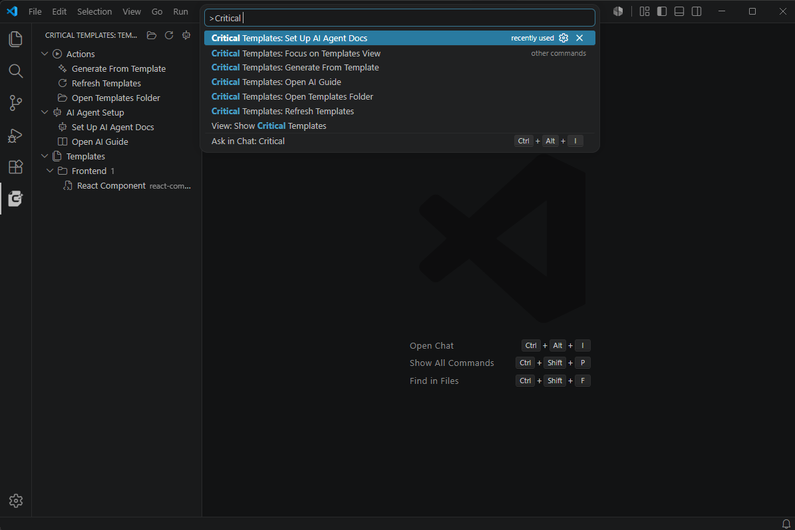Open the View menu
Screen dimensions: 795x530
coord(132,11)
